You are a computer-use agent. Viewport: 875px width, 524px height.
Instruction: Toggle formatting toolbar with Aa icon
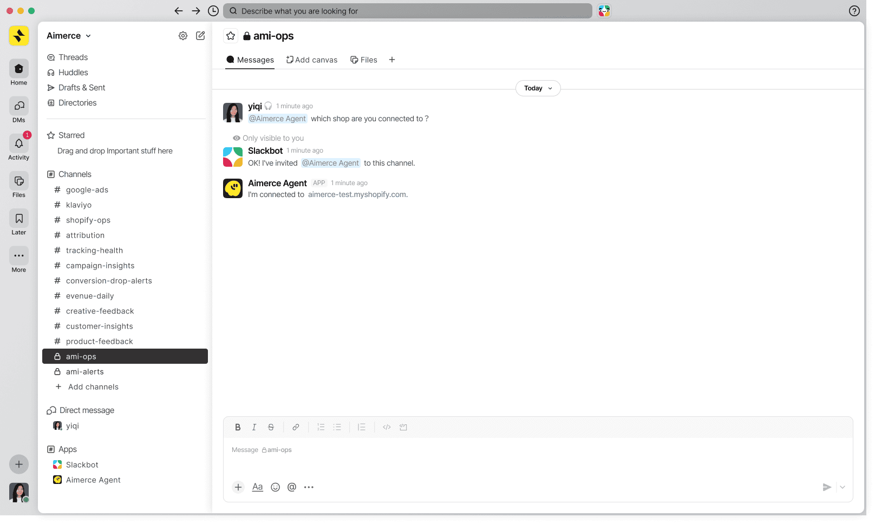click(258, 487)
